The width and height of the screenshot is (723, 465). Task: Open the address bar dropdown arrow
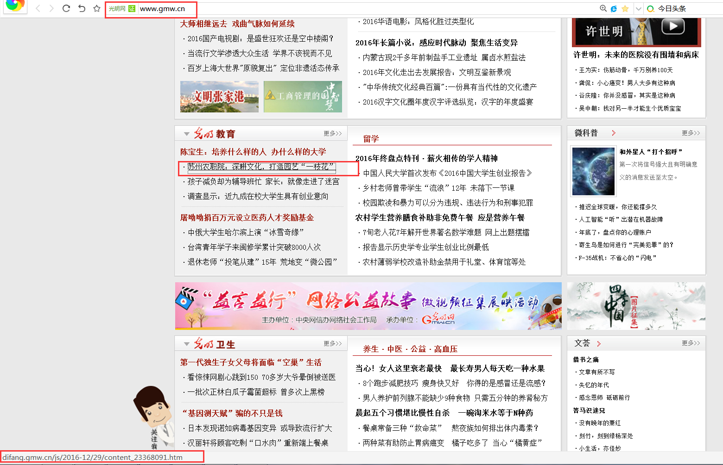(x=638, y=8)
